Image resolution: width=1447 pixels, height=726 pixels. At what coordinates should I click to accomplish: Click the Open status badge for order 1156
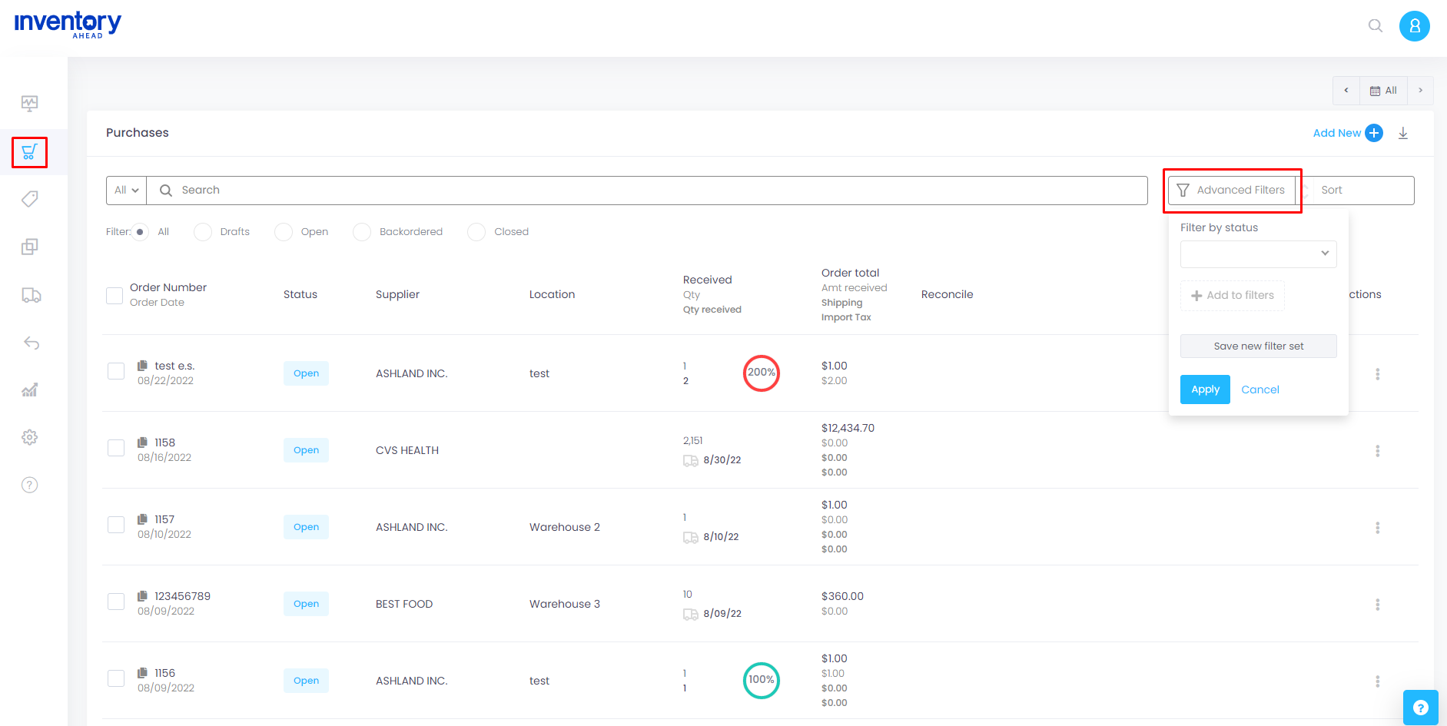tap(306, 681)
